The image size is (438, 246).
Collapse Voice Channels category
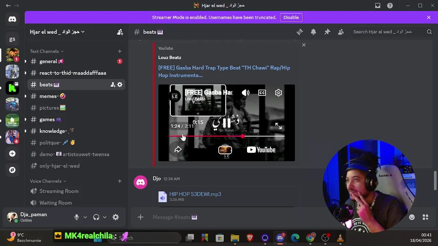48,181
